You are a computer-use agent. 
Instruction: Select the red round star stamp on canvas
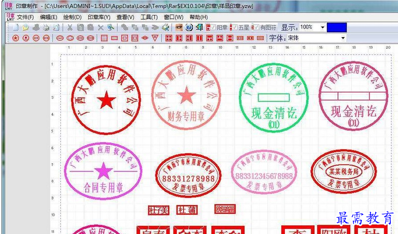tap(106, 99)
